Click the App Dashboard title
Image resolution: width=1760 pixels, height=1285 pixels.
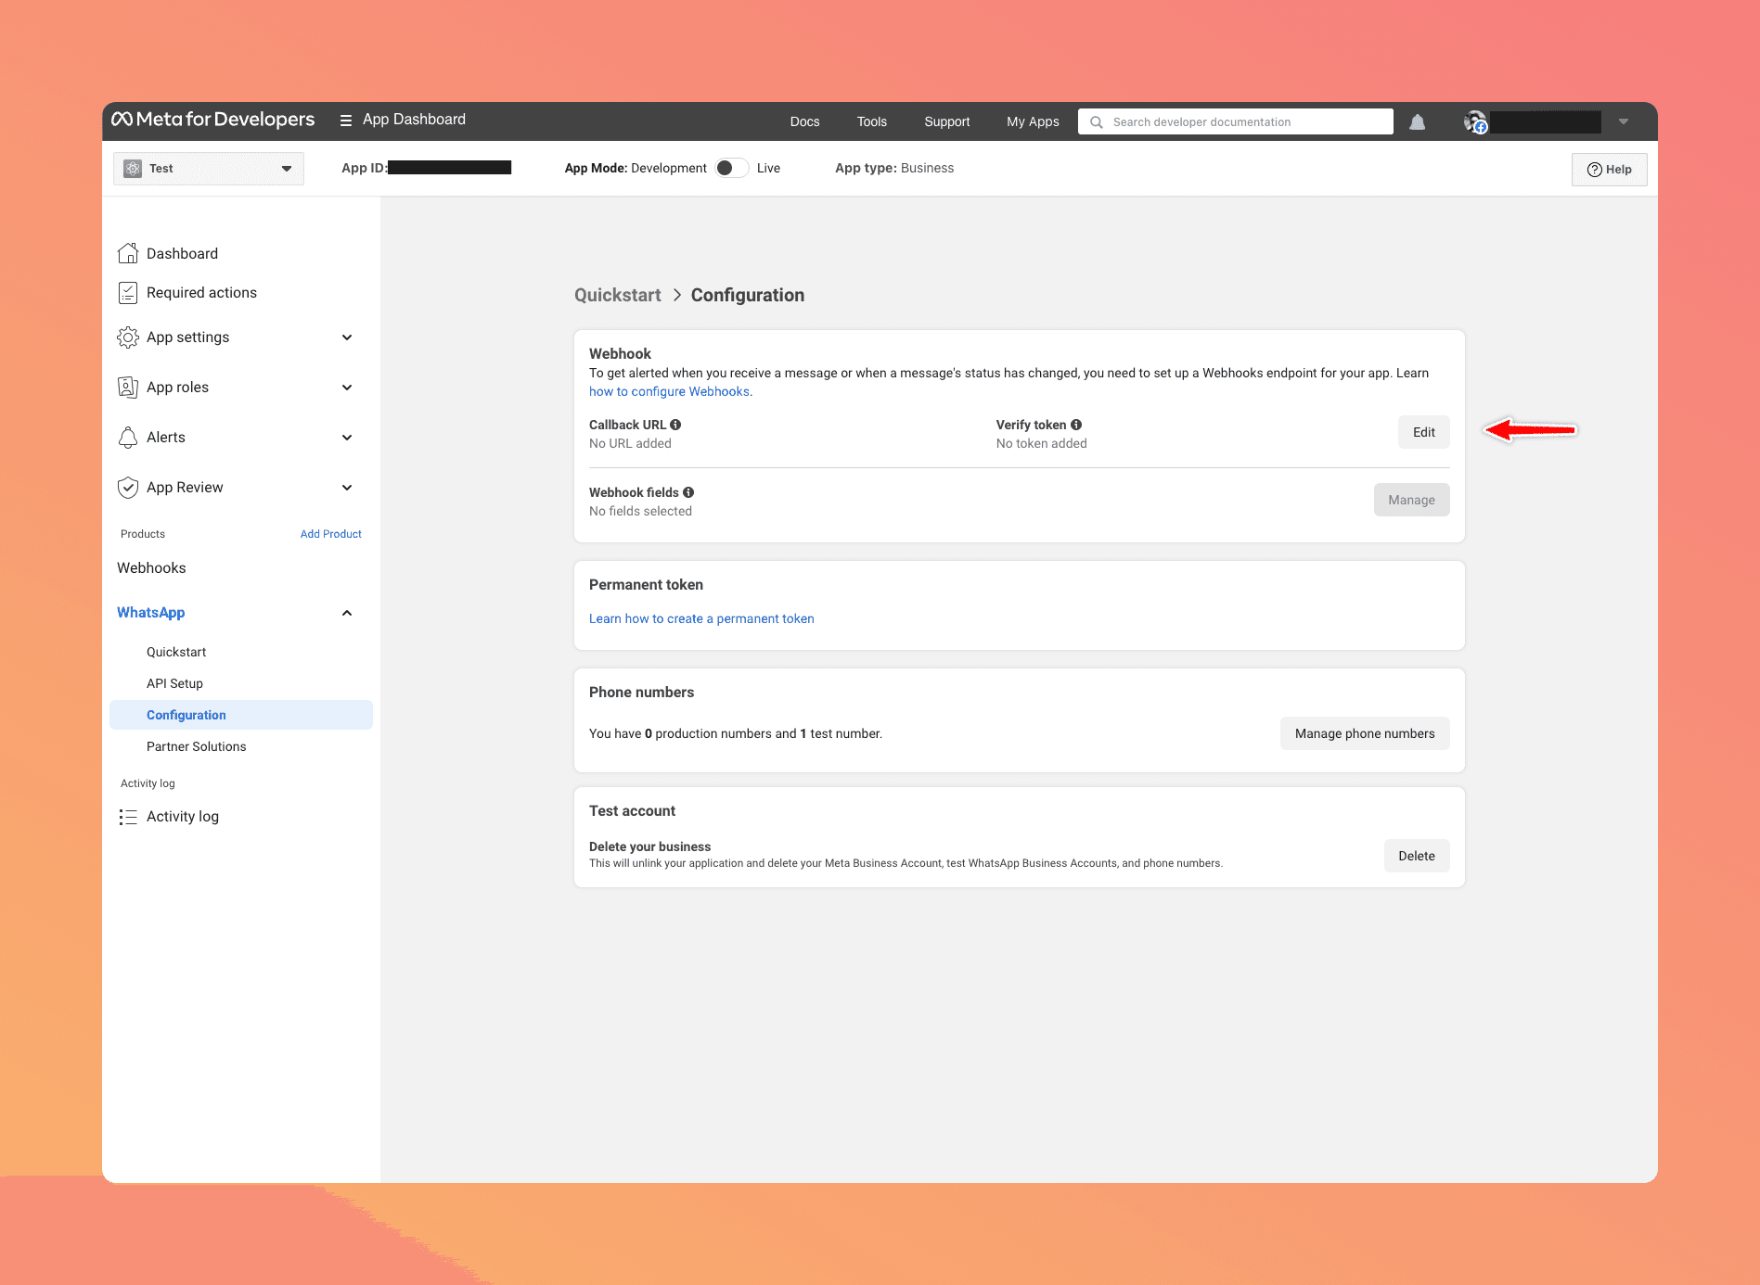(x=414, y=120)
